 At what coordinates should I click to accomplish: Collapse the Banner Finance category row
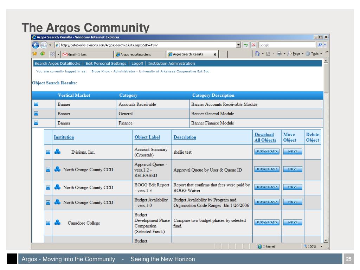click(x=36, y=123)
